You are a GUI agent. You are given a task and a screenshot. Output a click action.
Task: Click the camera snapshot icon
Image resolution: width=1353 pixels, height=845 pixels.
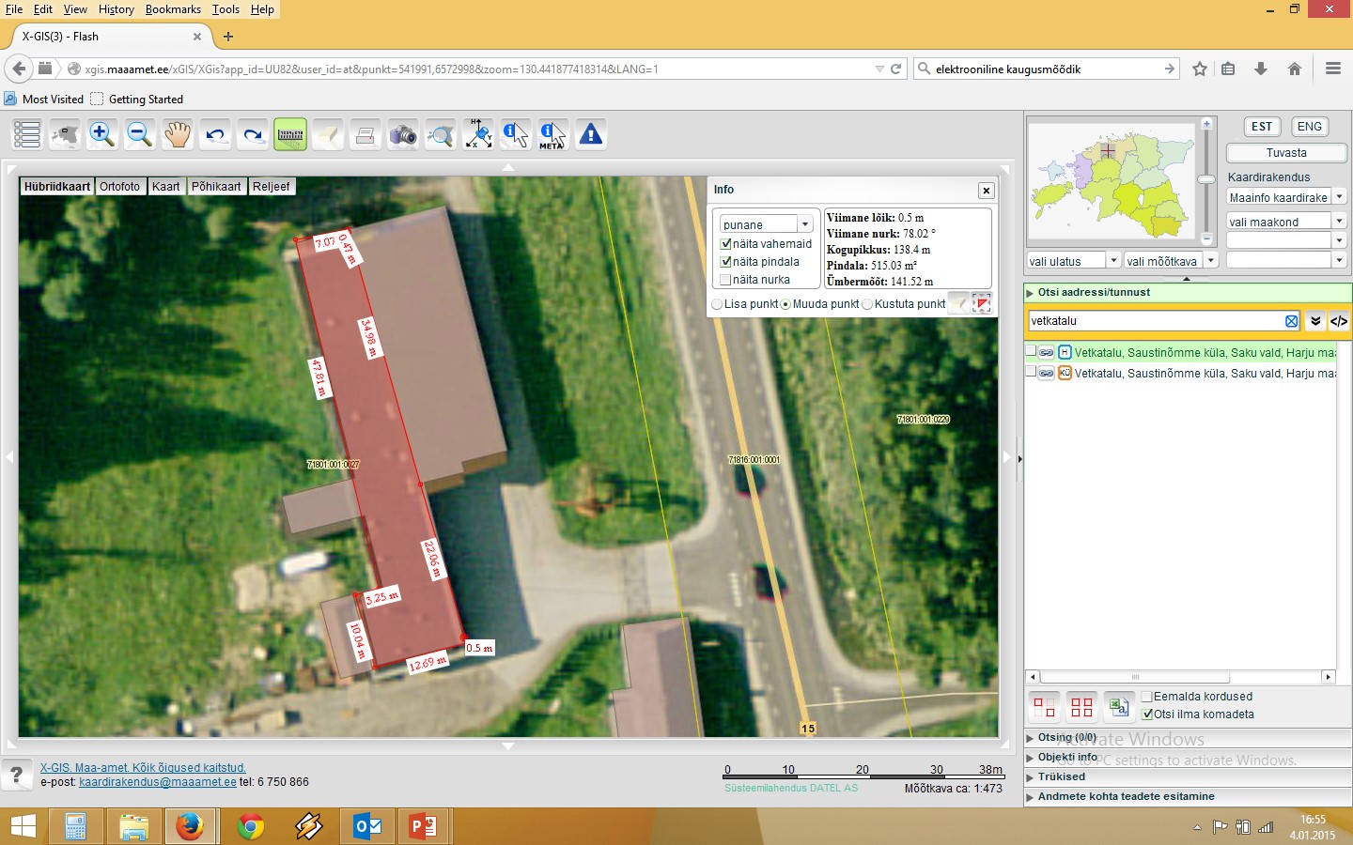(x=403, y=135)
